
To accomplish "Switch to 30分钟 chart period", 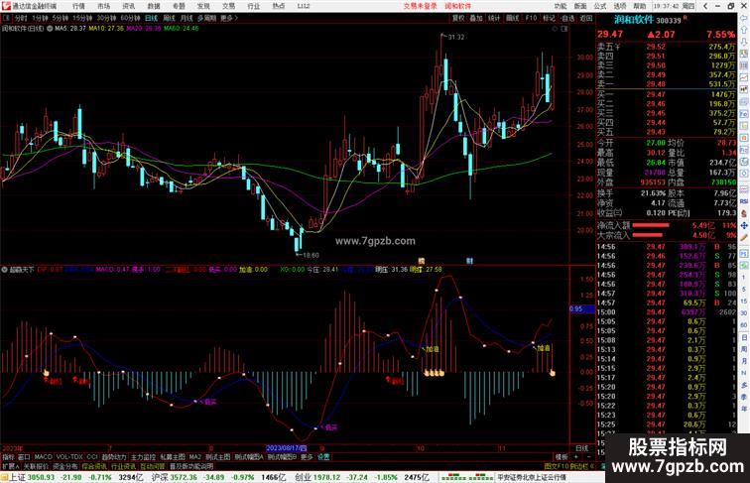I will tap(106, 18).
